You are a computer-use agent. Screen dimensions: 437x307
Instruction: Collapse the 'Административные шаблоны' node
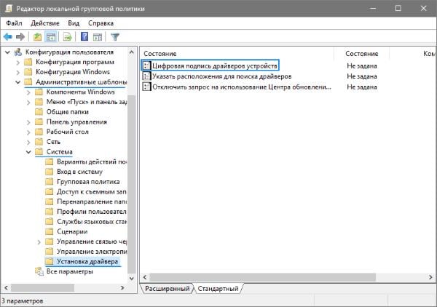coord(19,82)
